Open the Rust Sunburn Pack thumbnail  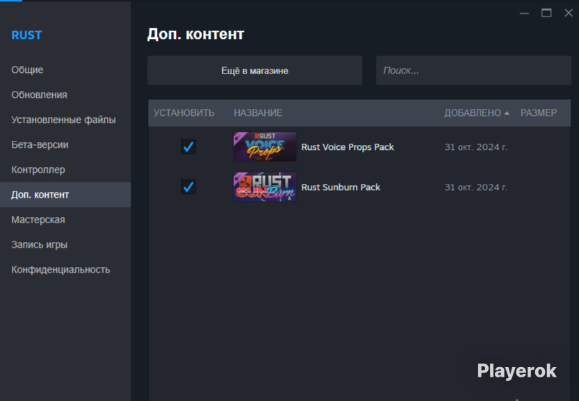pyautogui.click(x=265, y=187)
